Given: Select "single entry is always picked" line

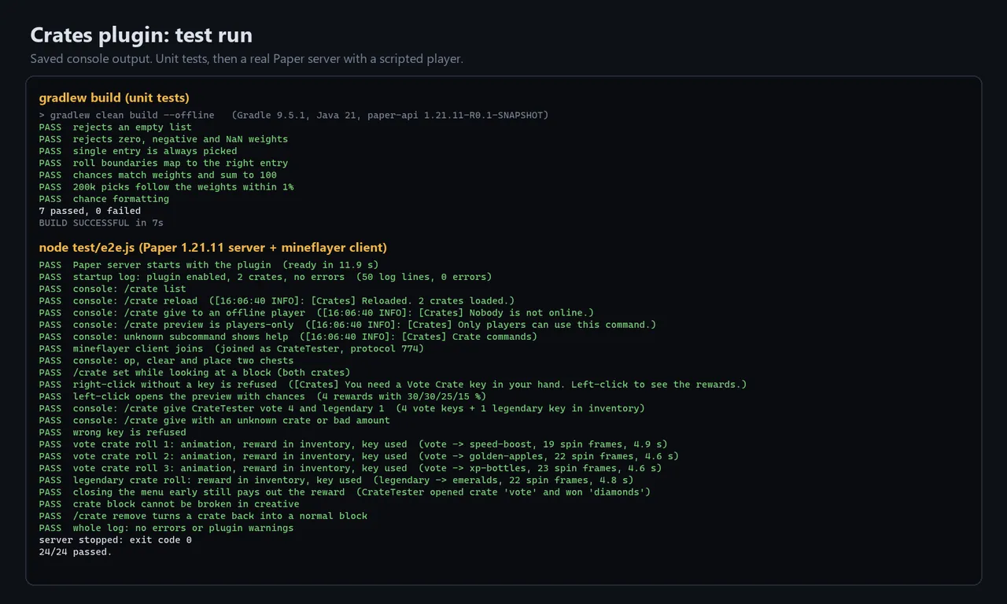Looking at the screenshot, I should (138, 151).
